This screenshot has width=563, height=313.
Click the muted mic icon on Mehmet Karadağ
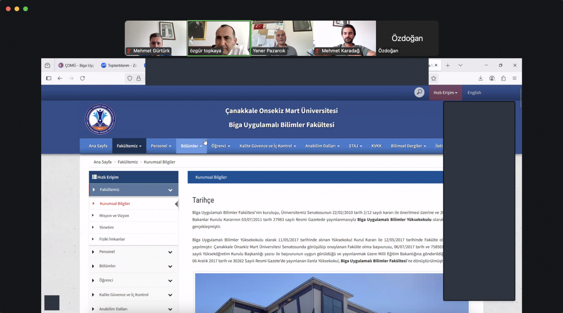pyautogui.click(x=317, y=51)
